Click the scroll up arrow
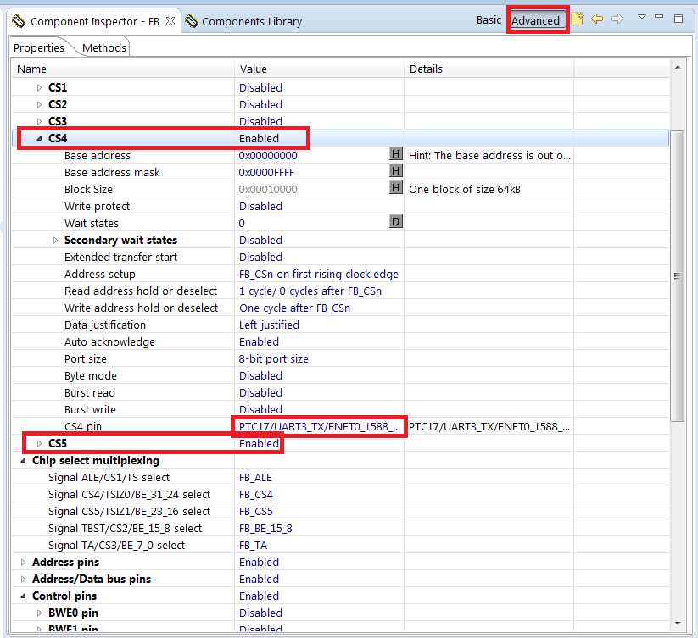698x638 pixels. click(x=677, y=67)
